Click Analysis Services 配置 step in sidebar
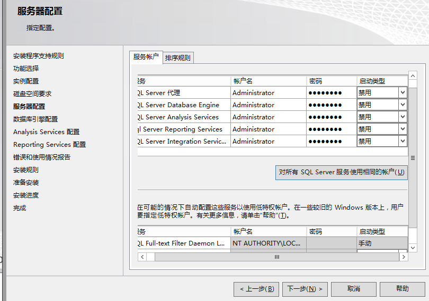 coord(46,132)
